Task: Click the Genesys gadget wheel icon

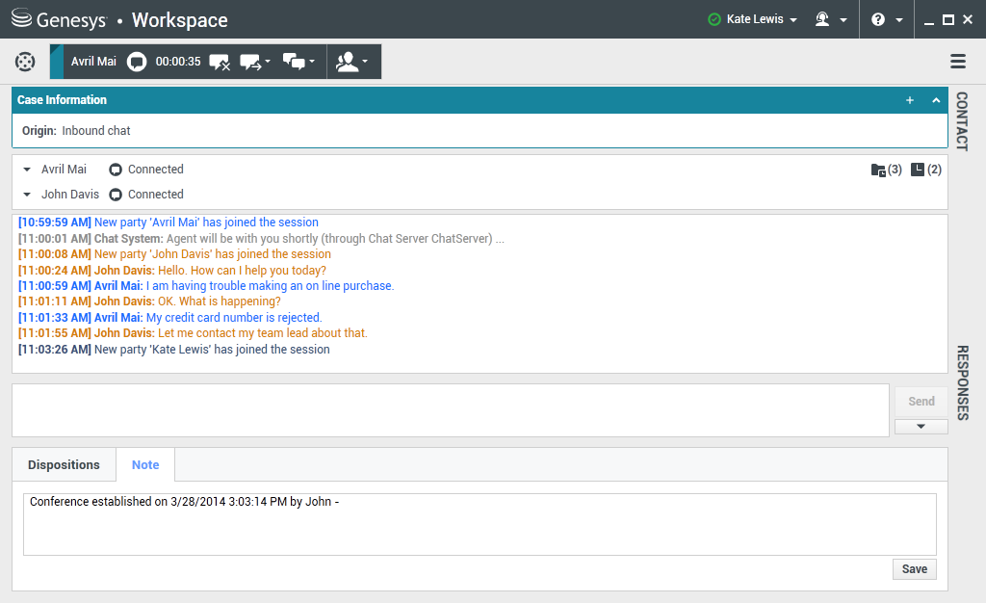Action: (25, 62)
